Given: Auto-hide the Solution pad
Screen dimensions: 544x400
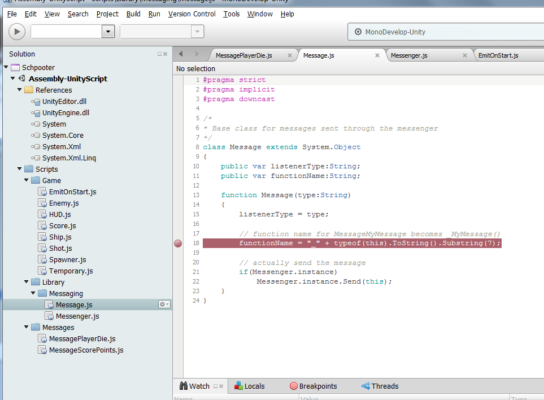Looking at the screenshot, I should click(x=160, y=54).
